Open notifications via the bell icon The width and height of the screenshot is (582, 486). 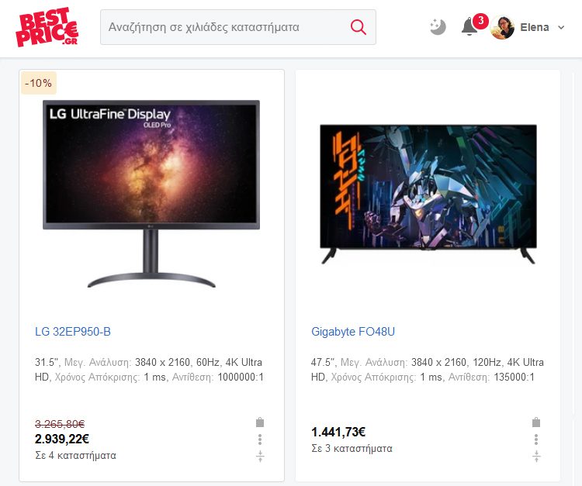point(469,26)
